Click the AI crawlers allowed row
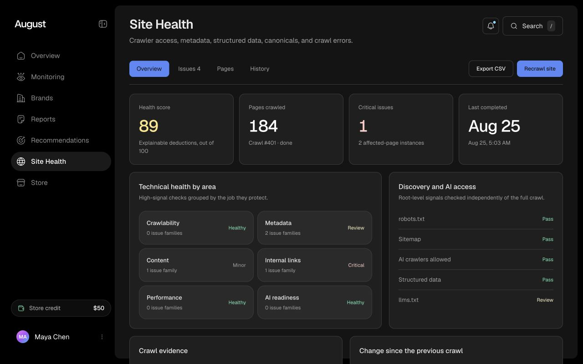 (x=476, y=259)
